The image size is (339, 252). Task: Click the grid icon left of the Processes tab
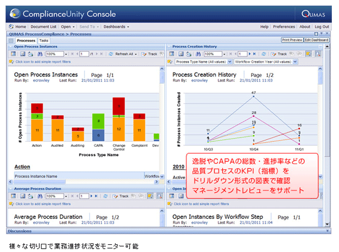point(11,40)
